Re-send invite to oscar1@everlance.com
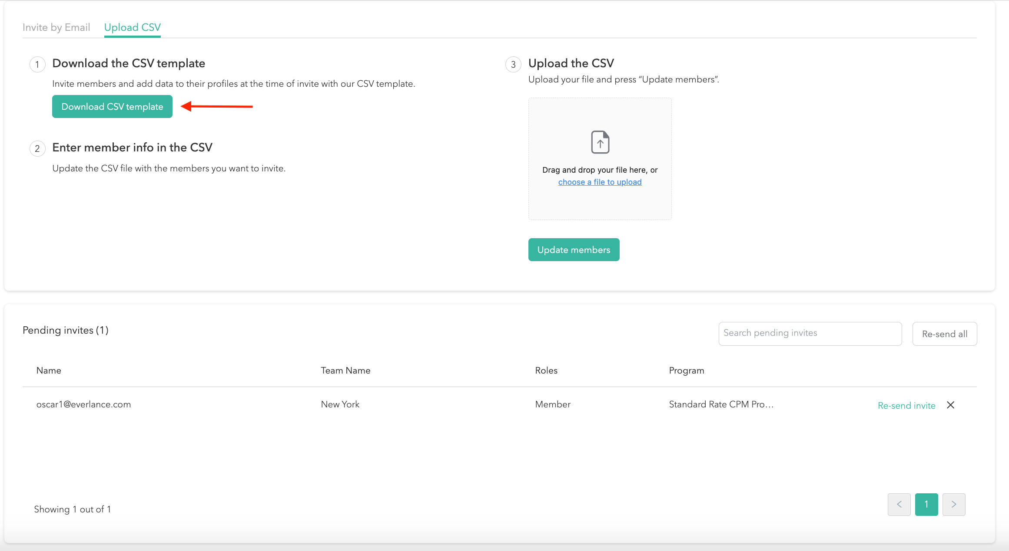The height and width of the screenshot is (551, 1009). [x=906, y=405]
